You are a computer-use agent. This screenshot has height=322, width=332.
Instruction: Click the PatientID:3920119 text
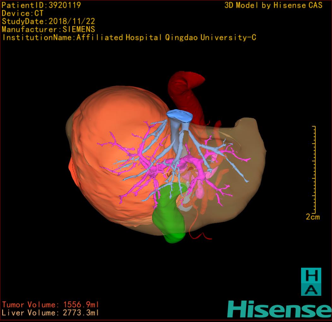pos(41,5)
